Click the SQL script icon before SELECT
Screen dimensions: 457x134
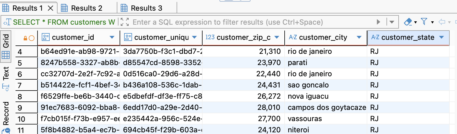(x=7, y=22)
